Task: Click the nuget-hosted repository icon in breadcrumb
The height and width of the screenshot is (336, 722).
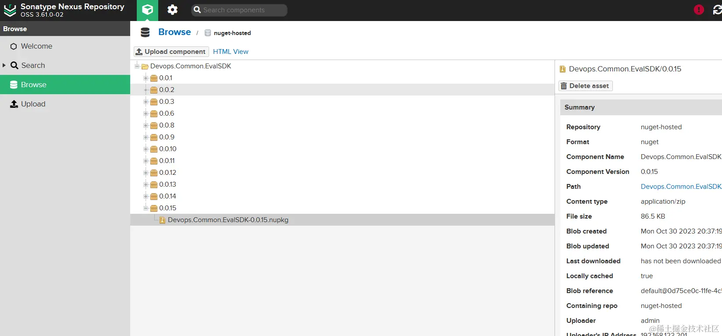Action: pyautogui.click(x=208, y=33)
